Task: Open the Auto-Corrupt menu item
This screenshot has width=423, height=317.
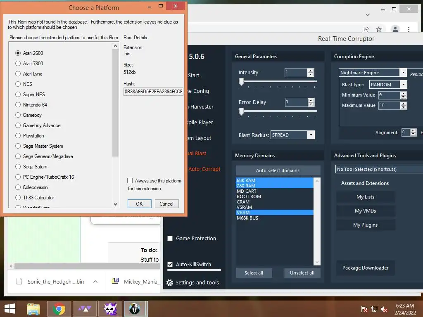Action: tap(204, 169)
